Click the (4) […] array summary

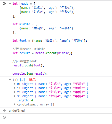click(x=19, y=80)
